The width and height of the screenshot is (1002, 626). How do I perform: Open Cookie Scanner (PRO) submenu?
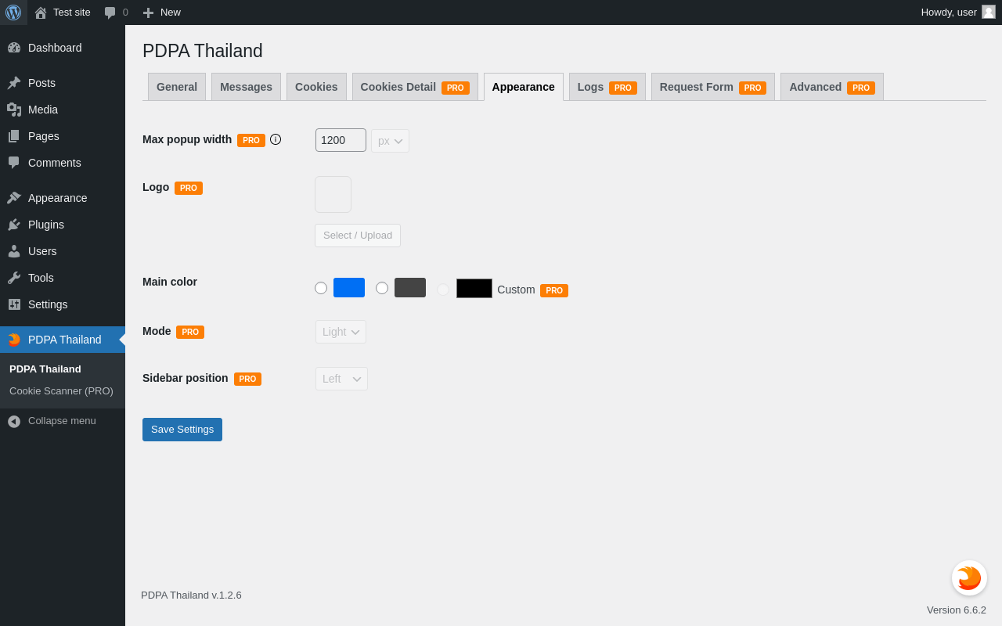[61, 390]
